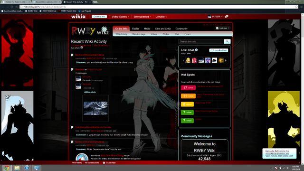
Task: Click the Themes entry speech bubble icon
Action: [x=72, y=69]
